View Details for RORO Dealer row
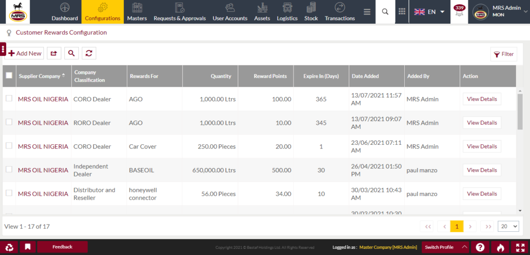This screenshot has height=255, width=530. point(482,123)
